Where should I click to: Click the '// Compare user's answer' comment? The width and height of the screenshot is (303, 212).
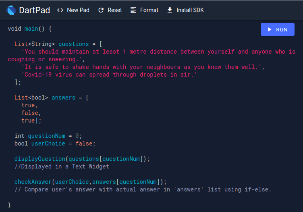tap(143, 189)
